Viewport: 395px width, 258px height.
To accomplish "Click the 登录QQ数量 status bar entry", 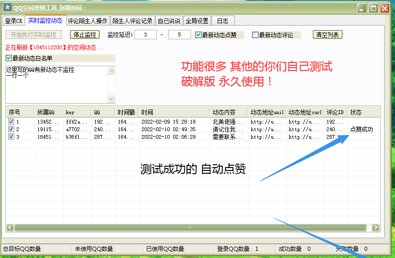I will (233, 249).
